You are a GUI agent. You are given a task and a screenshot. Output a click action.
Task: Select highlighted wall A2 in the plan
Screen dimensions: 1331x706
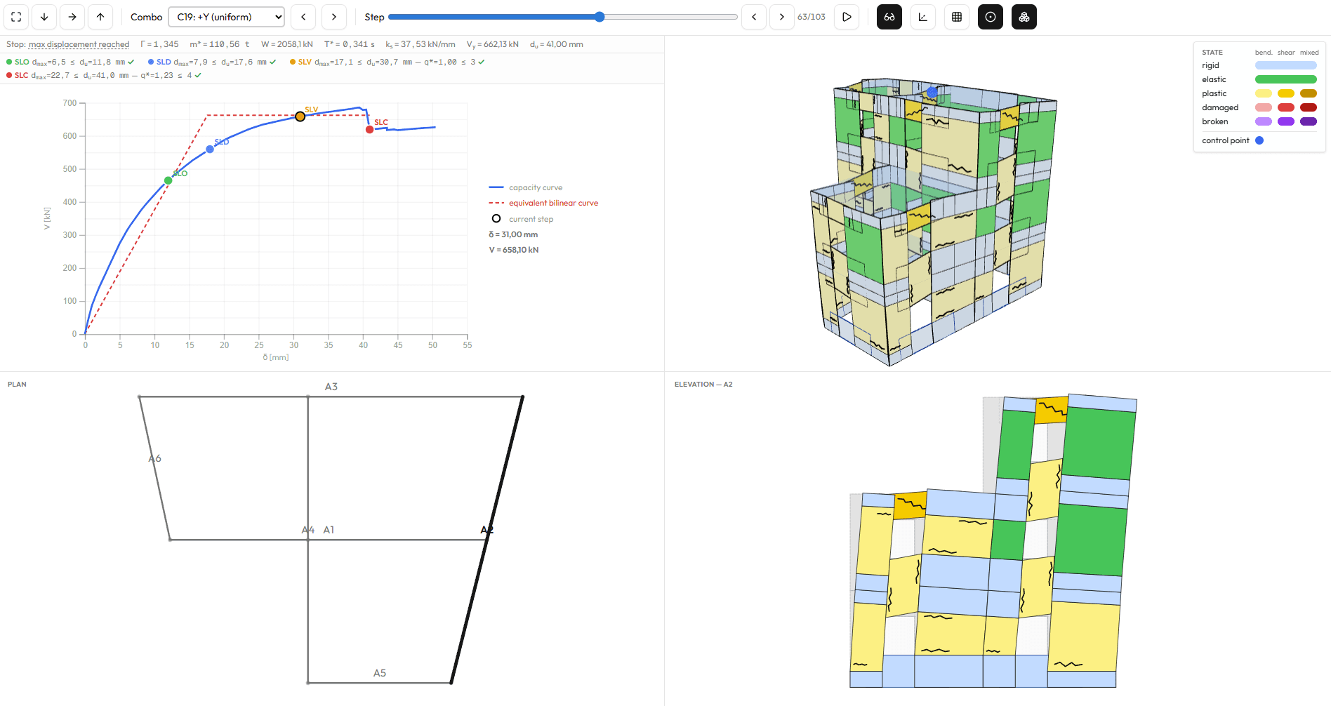(x=487, y=530)
